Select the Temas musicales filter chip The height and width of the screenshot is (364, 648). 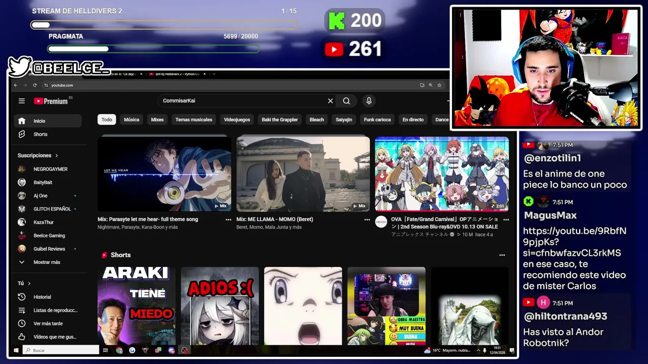click(194, 119)
